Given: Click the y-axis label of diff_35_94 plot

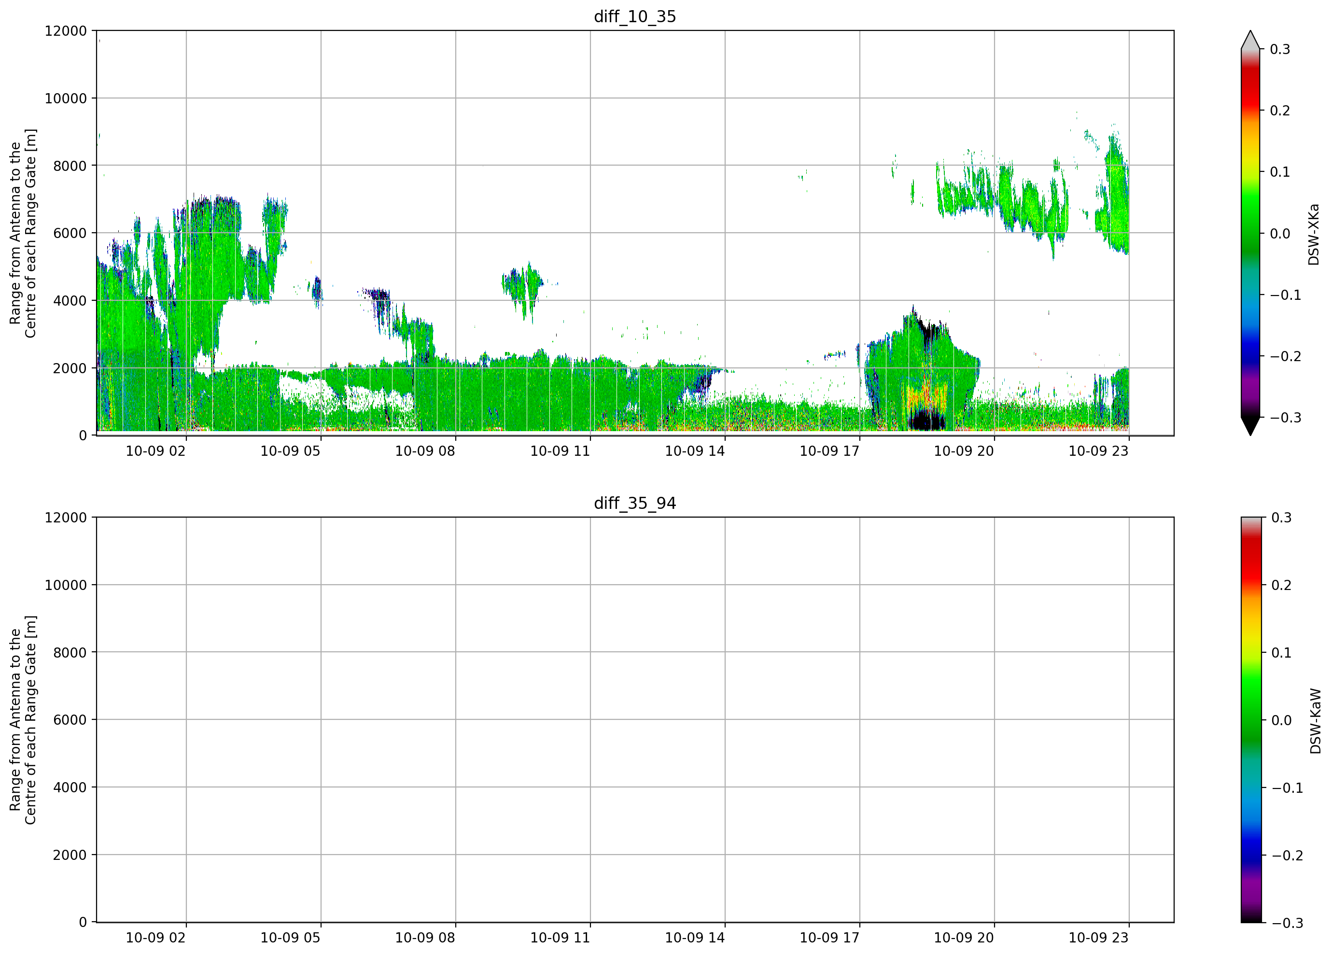Looking at the screenshot, I should pos(23,720).
